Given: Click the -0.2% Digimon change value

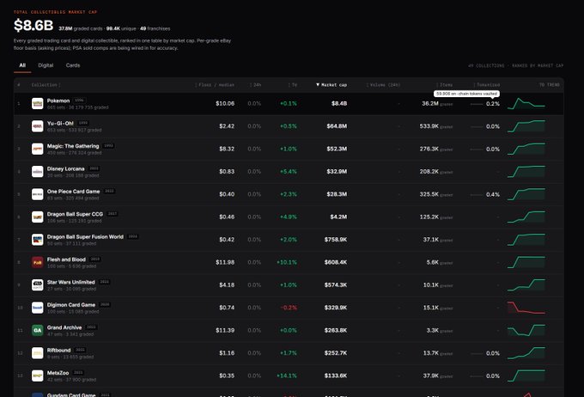Looking at the screenshot, I should [x=289, y=308].
